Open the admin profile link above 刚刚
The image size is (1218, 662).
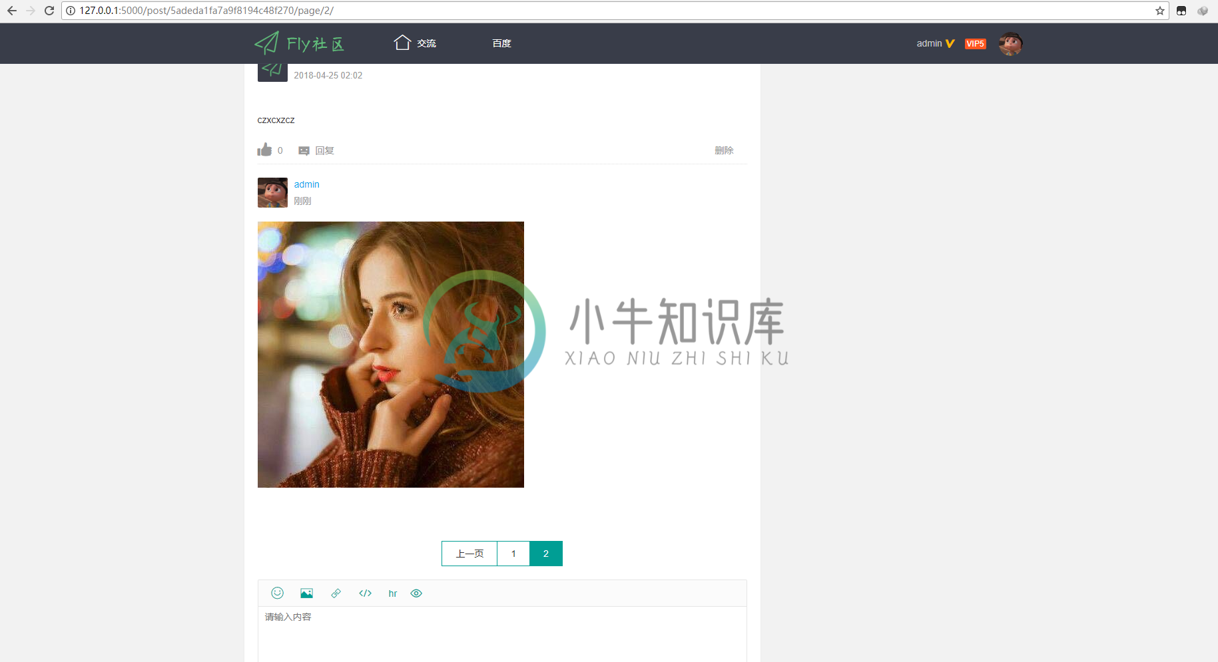(306, 184)
